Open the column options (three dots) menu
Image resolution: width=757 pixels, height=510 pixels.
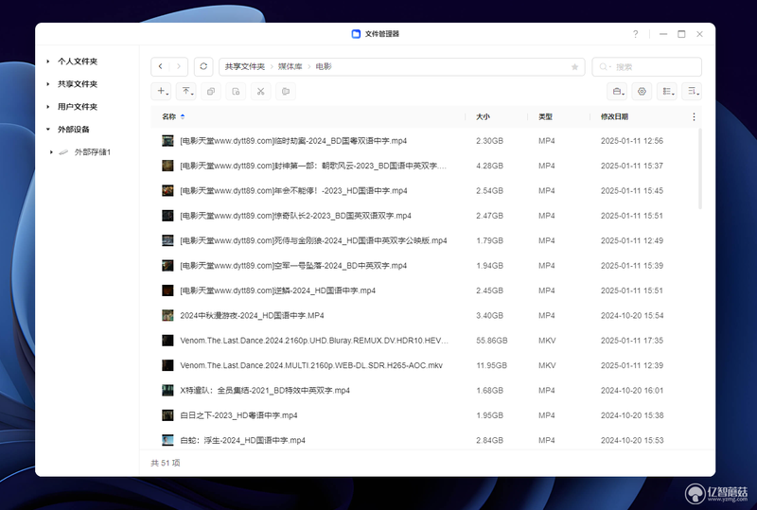694,117
